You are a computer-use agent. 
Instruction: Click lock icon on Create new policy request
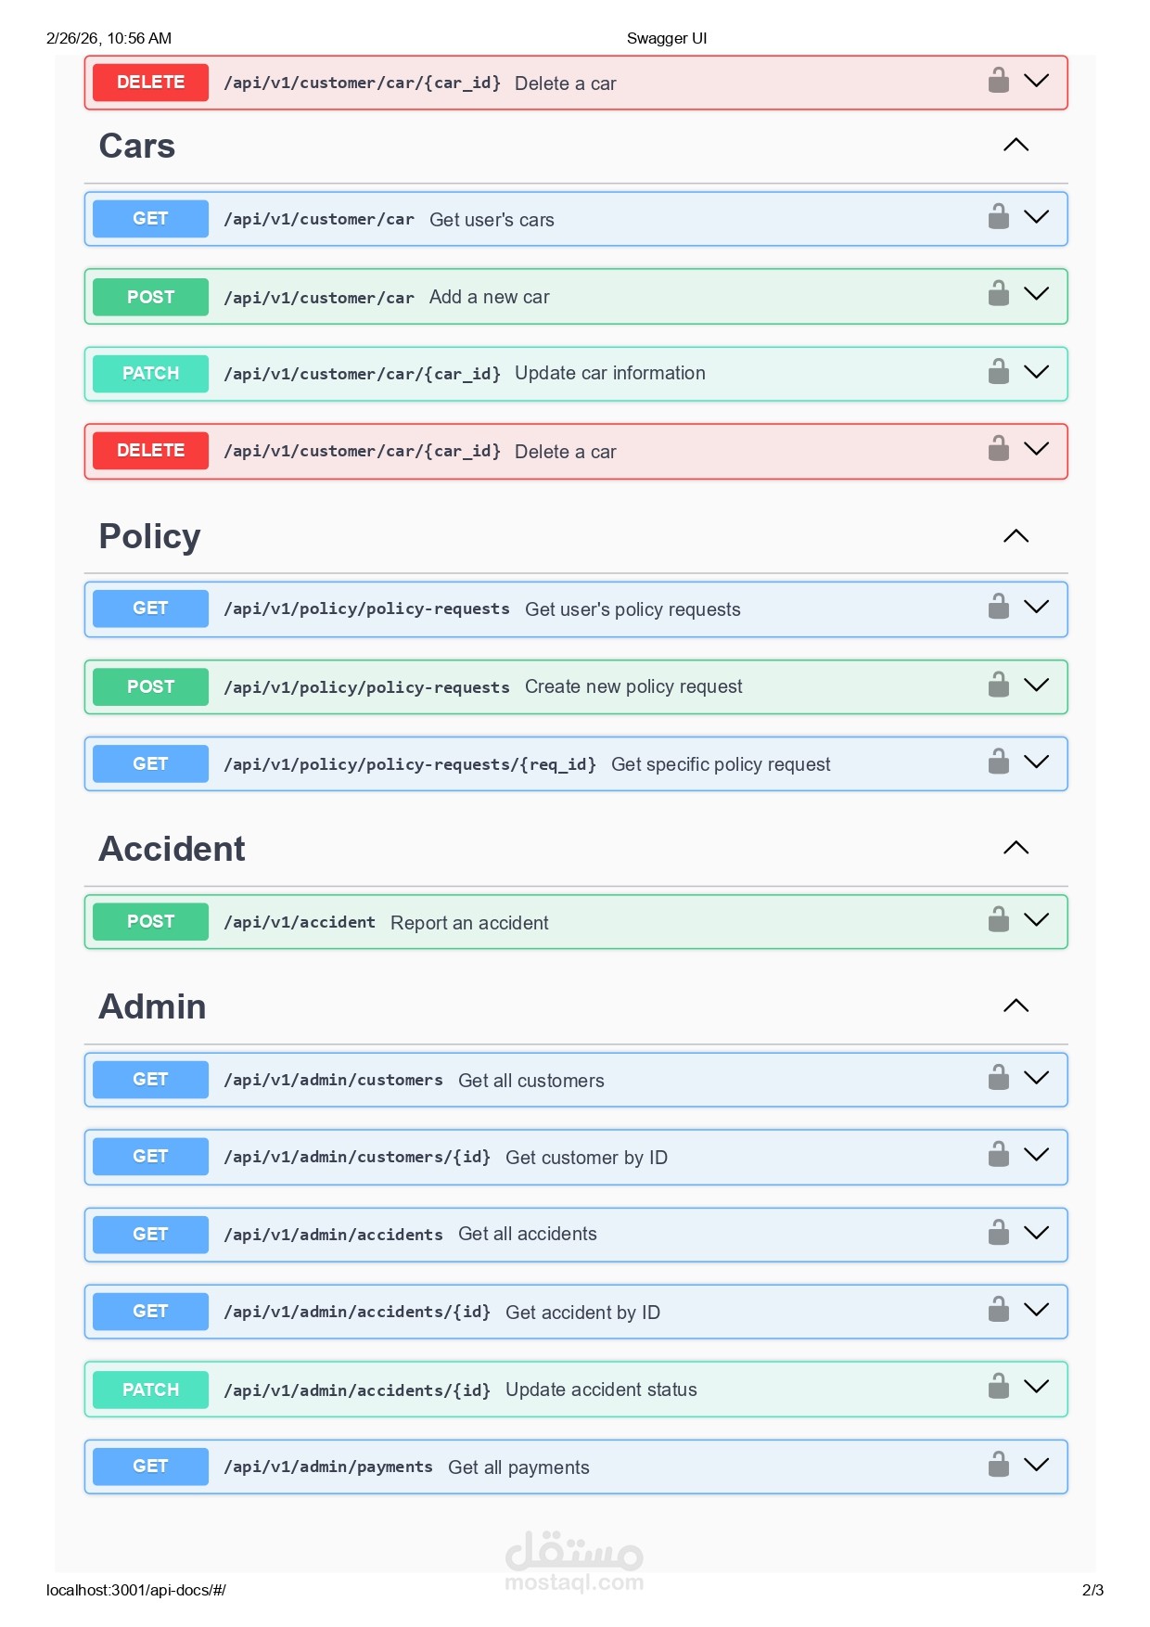(998, 685)
